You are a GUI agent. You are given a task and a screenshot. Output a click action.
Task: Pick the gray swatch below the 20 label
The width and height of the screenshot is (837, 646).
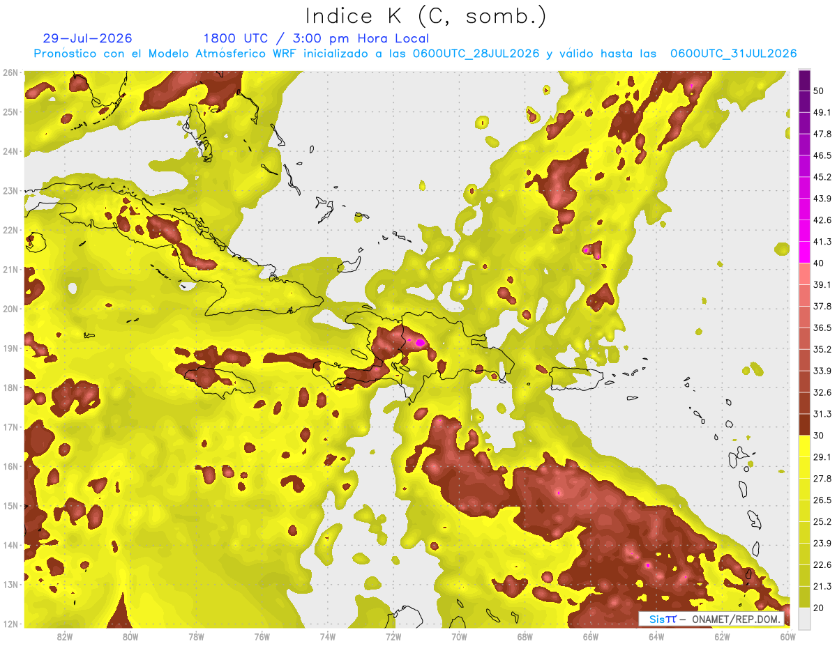804,618
